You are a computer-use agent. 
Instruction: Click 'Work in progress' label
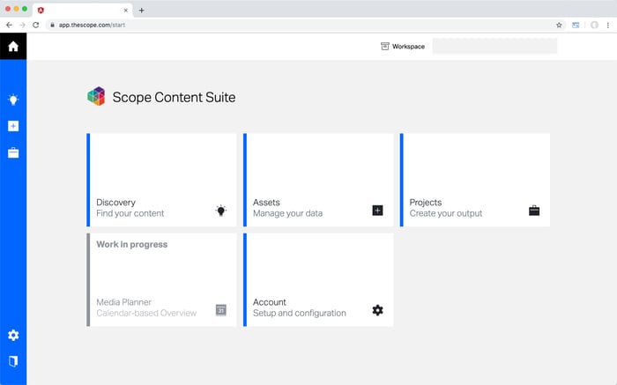point(132,244)
